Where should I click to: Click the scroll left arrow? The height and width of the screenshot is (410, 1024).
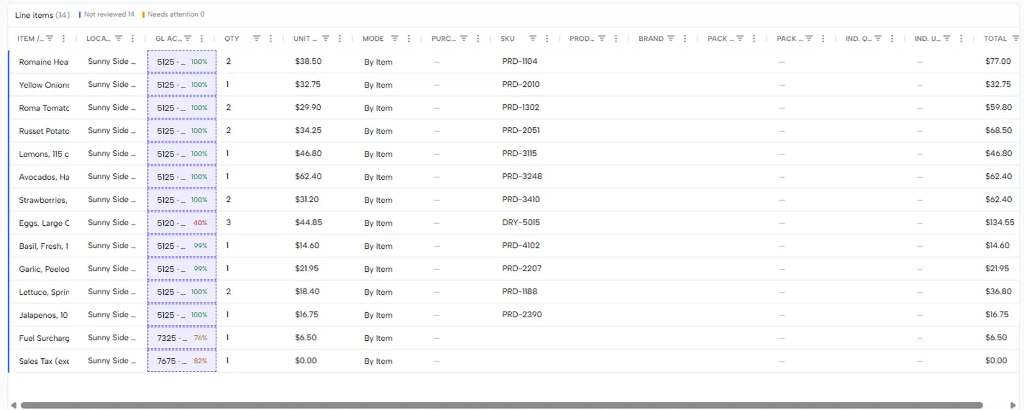pos(13,405)
